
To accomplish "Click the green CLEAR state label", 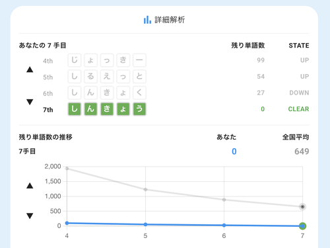I will [298, 109].
